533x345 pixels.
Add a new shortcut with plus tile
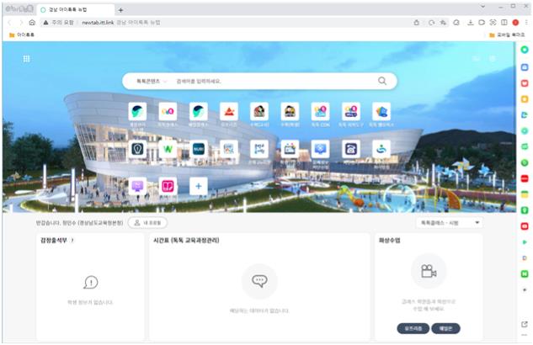point(199,186)
